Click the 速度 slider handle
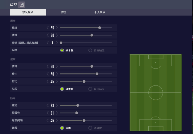 [100, 28]
